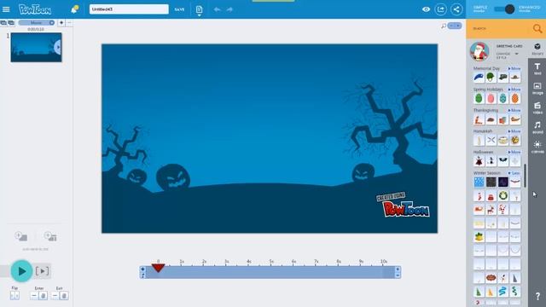Click the slide transition arrow on thumbnail
Screen dimensions: 546x307
(58, 48)
